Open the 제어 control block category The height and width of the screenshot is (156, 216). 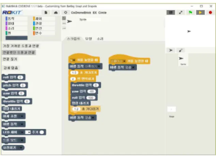[44, 19]
